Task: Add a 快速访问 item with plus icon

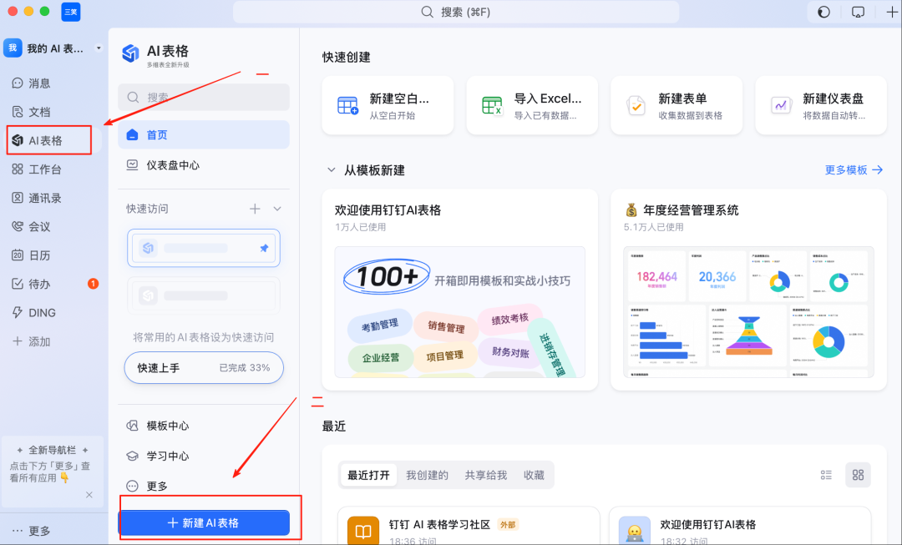Action: tap(255, 209)
